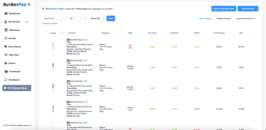Click BSR value #7,190
This screenshot has width=266, height=130.
point(130,108)
